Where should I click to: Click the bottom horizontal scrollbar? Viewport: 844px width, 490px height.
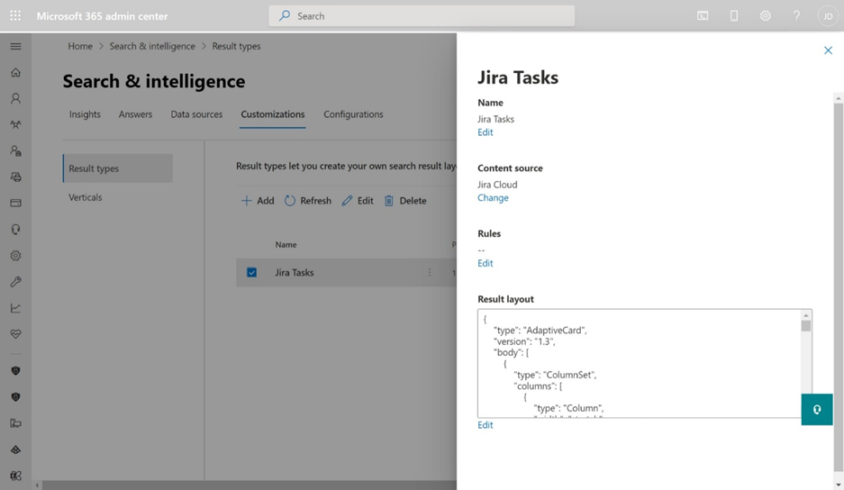point(249,485)
